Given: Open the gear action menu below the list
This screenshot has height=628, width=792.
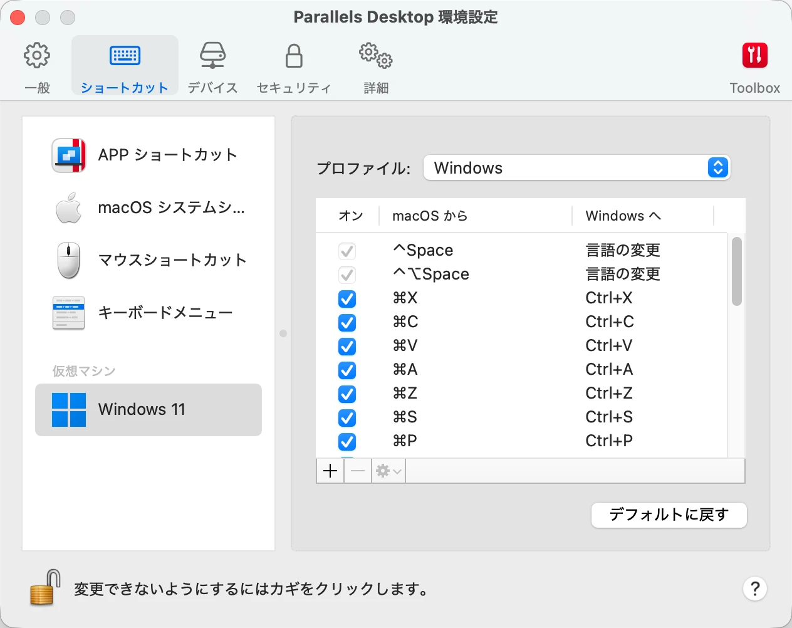Looking at the screenshot, I should click(x=388, y=471).
